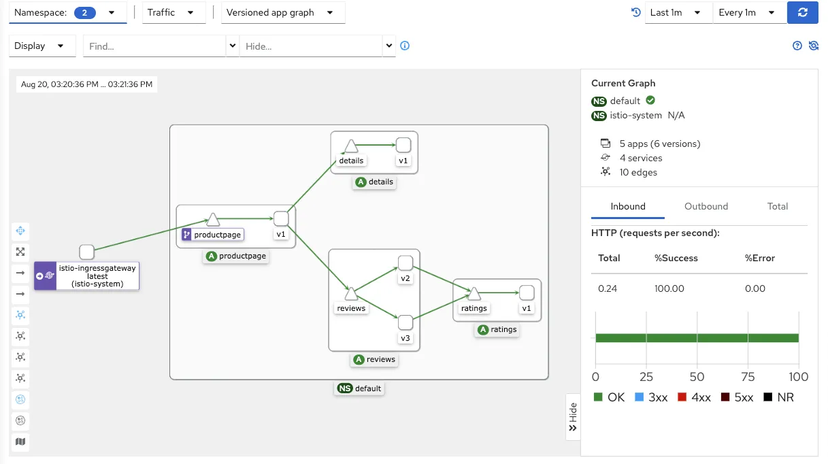Click the zoom to fit graph icon
This screenshot has height=464, width=828.
(20, 252)
